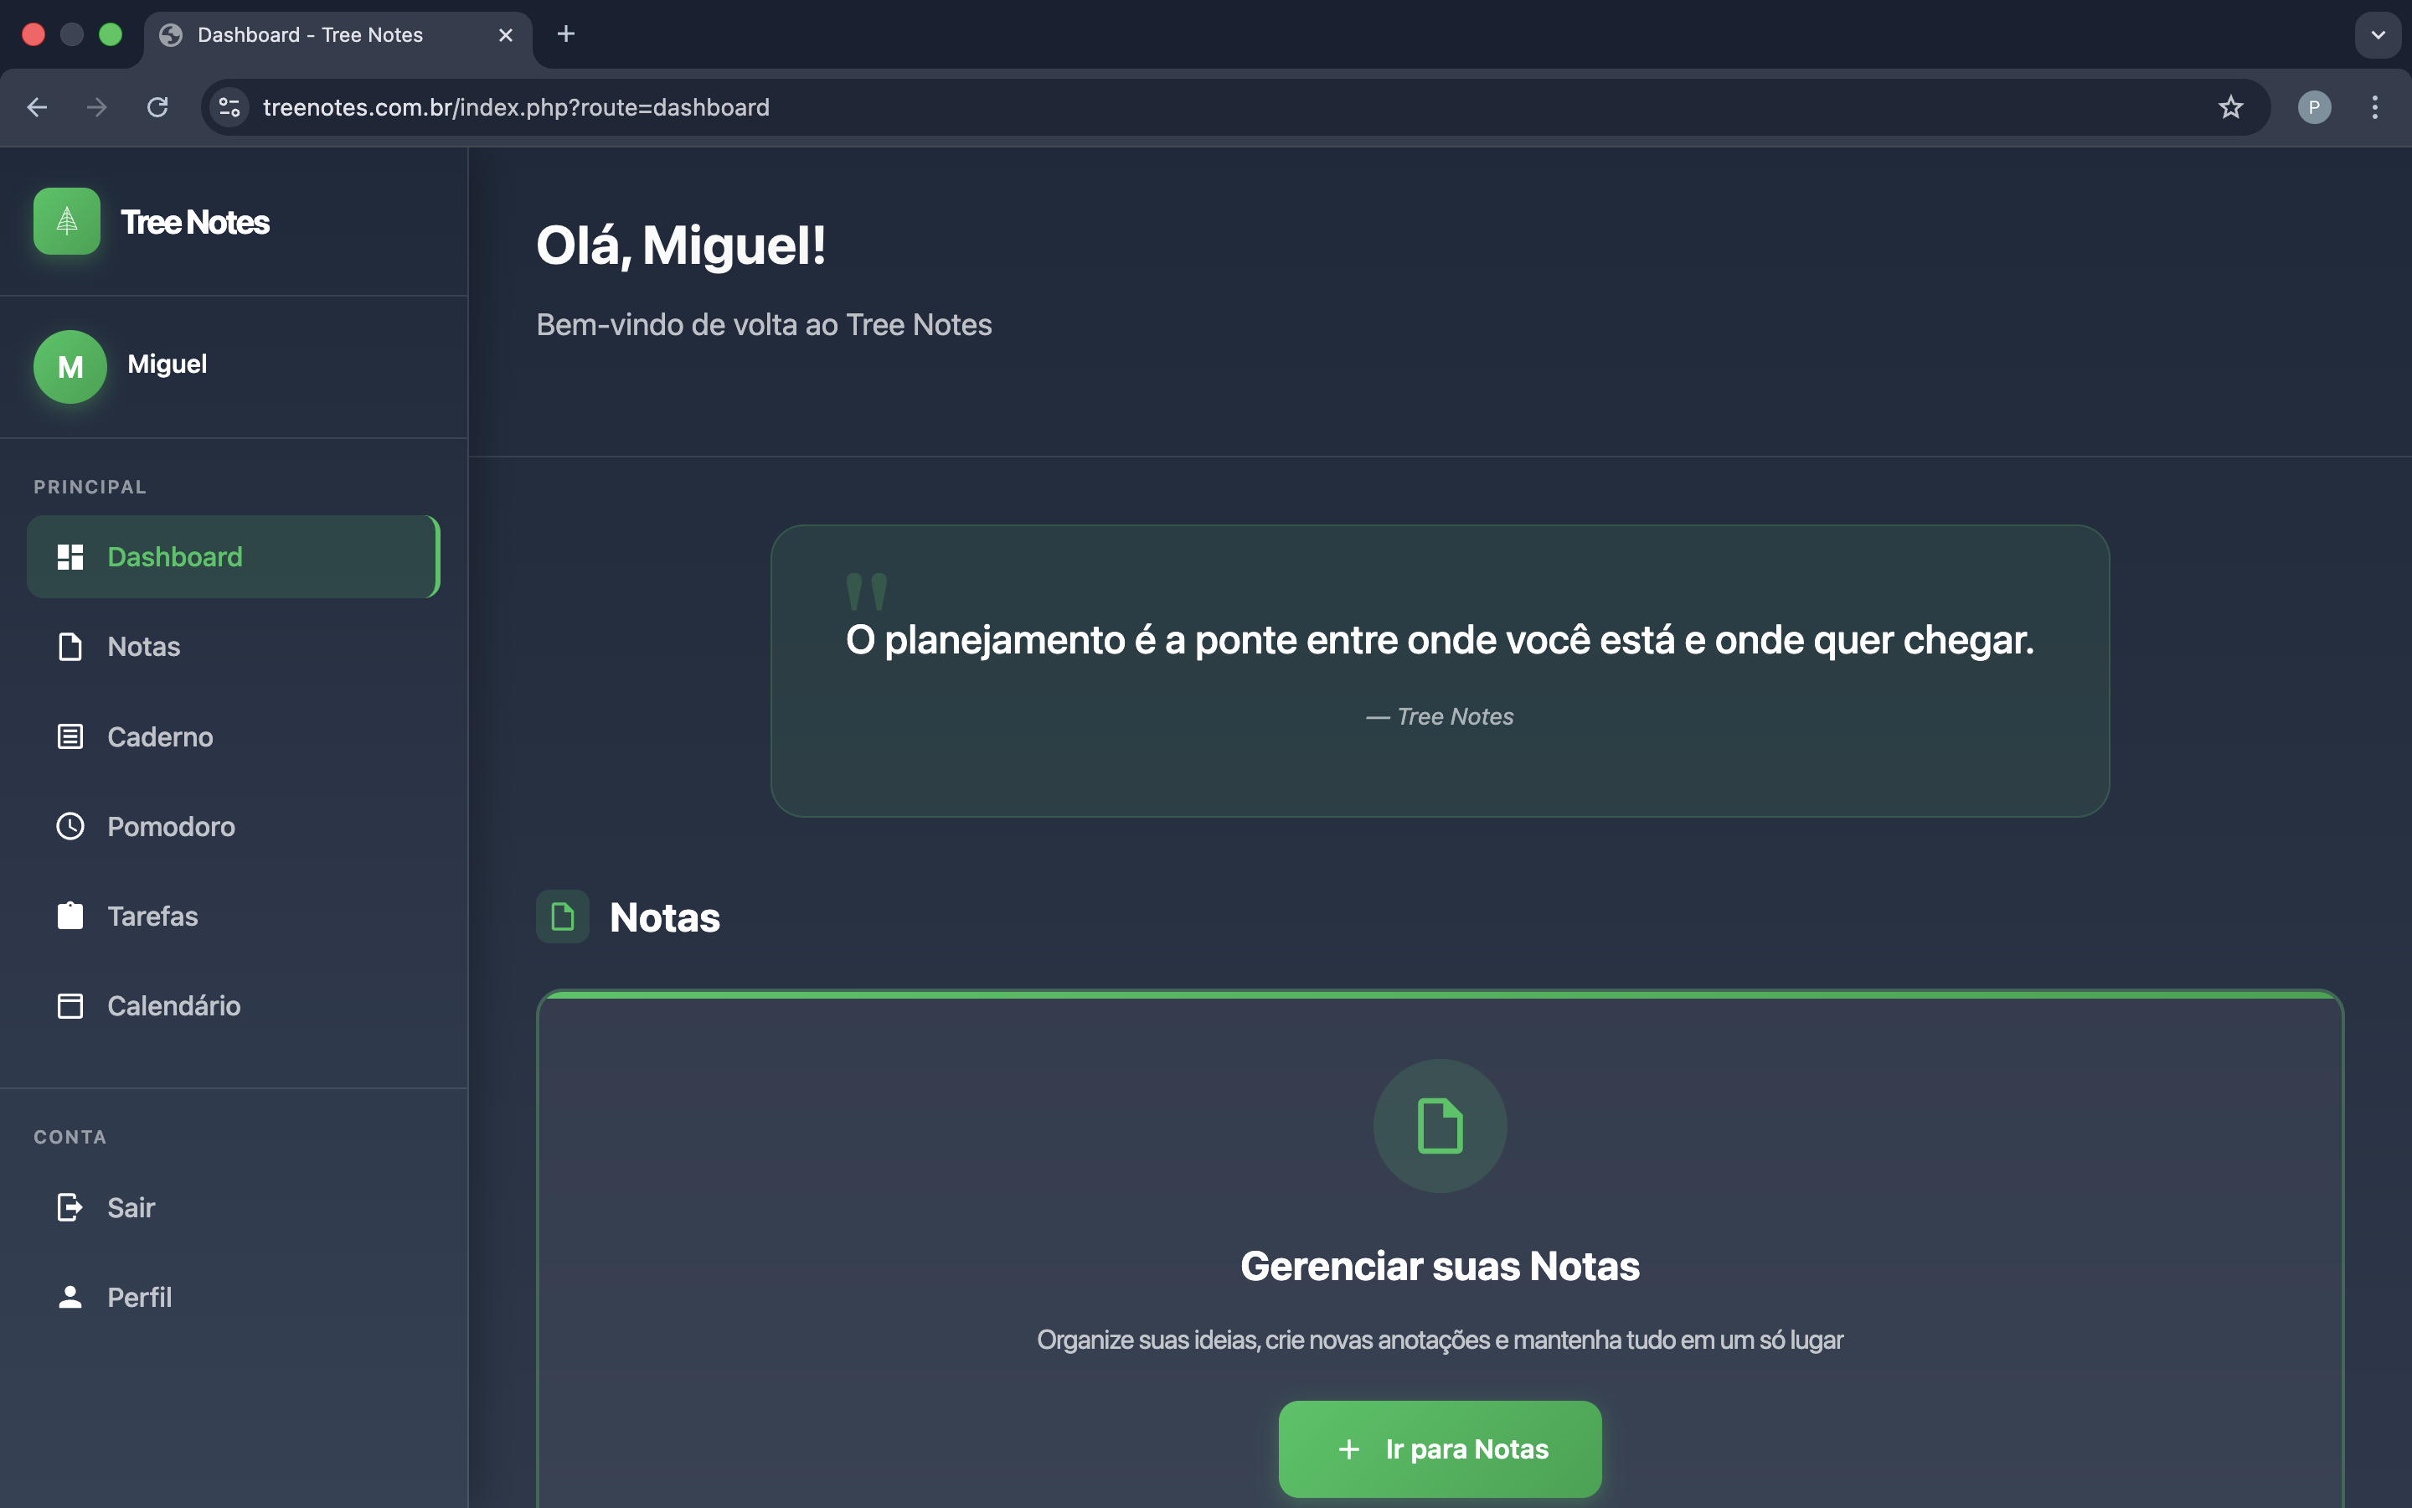Click the Sair logout icon
The height and width of the screenshot is (1508, 2412).
[70, 1206]
